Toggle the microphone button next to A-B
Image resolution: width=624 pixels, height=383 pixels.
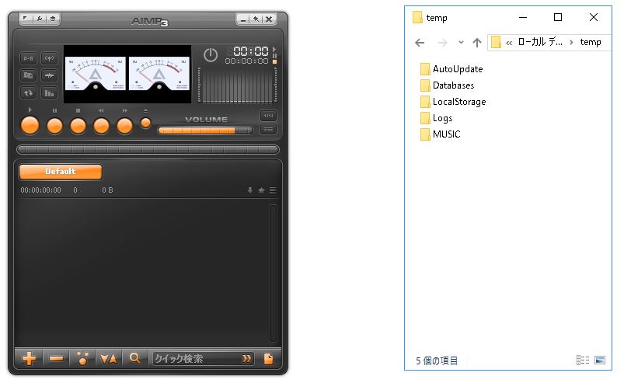point(49,58)
